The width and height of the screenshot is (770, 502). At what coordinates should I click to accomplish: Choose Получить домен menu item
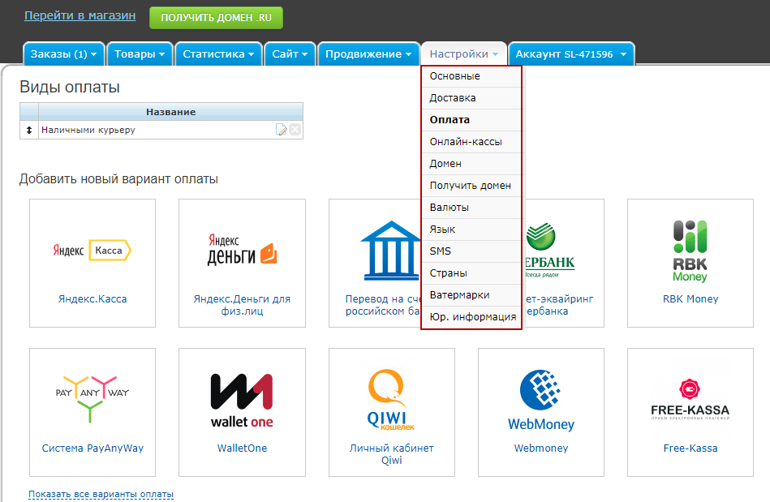pyautogui.click(x=471, y=186)
